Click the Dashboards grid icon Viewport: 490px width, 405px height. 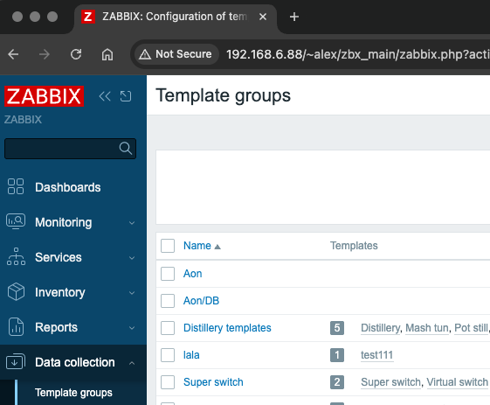tap(16, 186)
